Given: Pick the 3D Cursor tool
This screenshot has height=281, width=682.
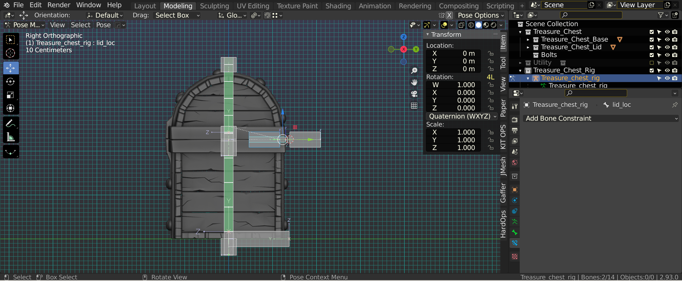Looking at the screenshot, I should (x=10, y=53).
